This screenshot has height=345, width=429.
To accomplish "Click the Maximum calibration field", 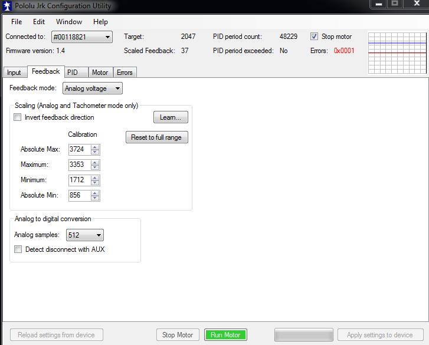I will tap(79, 165).
